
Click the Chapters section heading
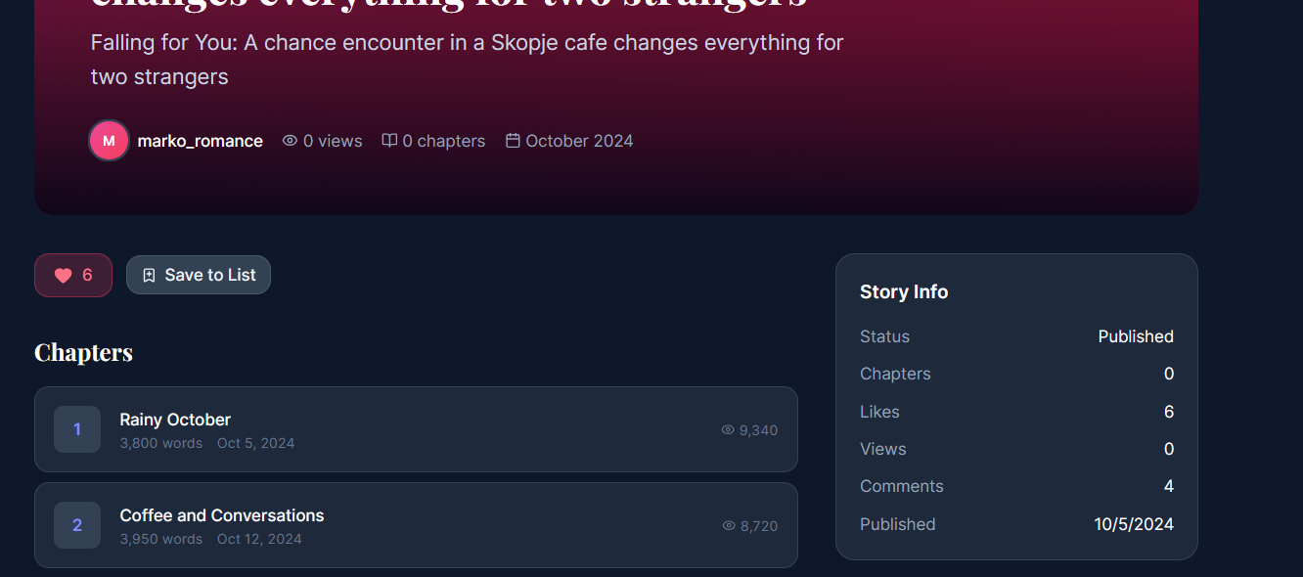click(x=83, y=352)
